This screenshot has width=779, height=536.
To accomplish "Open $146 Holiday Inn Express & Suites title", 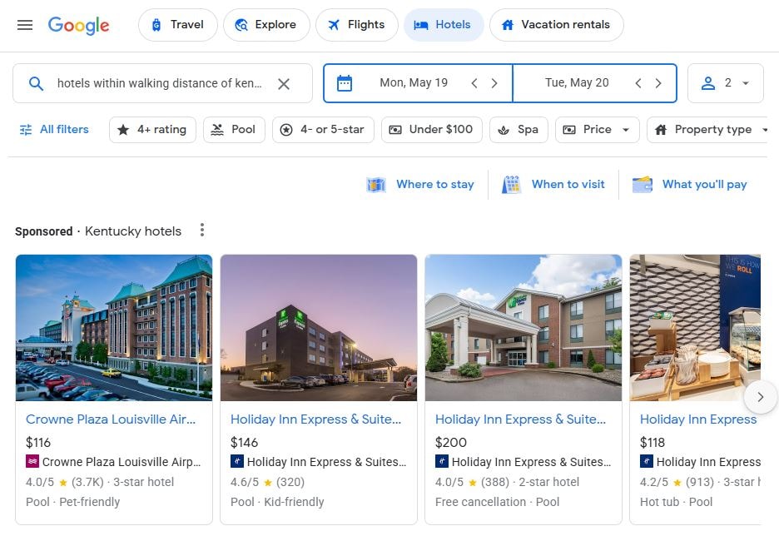I will coord(316,419).
